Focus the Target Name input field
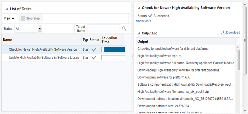This screenshot has height=114, width=248. [x=104, y=28]
